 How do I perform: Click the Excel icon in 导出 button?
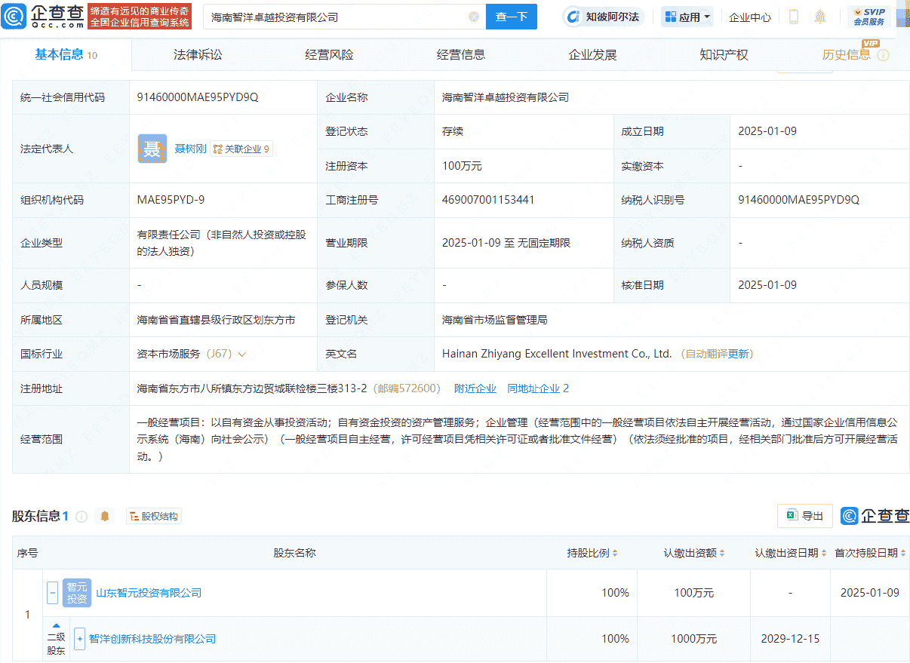[792, 515]
